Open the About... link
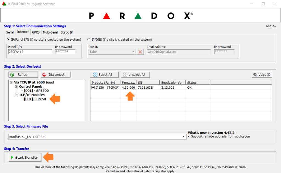The width and height of the screenshot is (281, 173). coord(271,26)
